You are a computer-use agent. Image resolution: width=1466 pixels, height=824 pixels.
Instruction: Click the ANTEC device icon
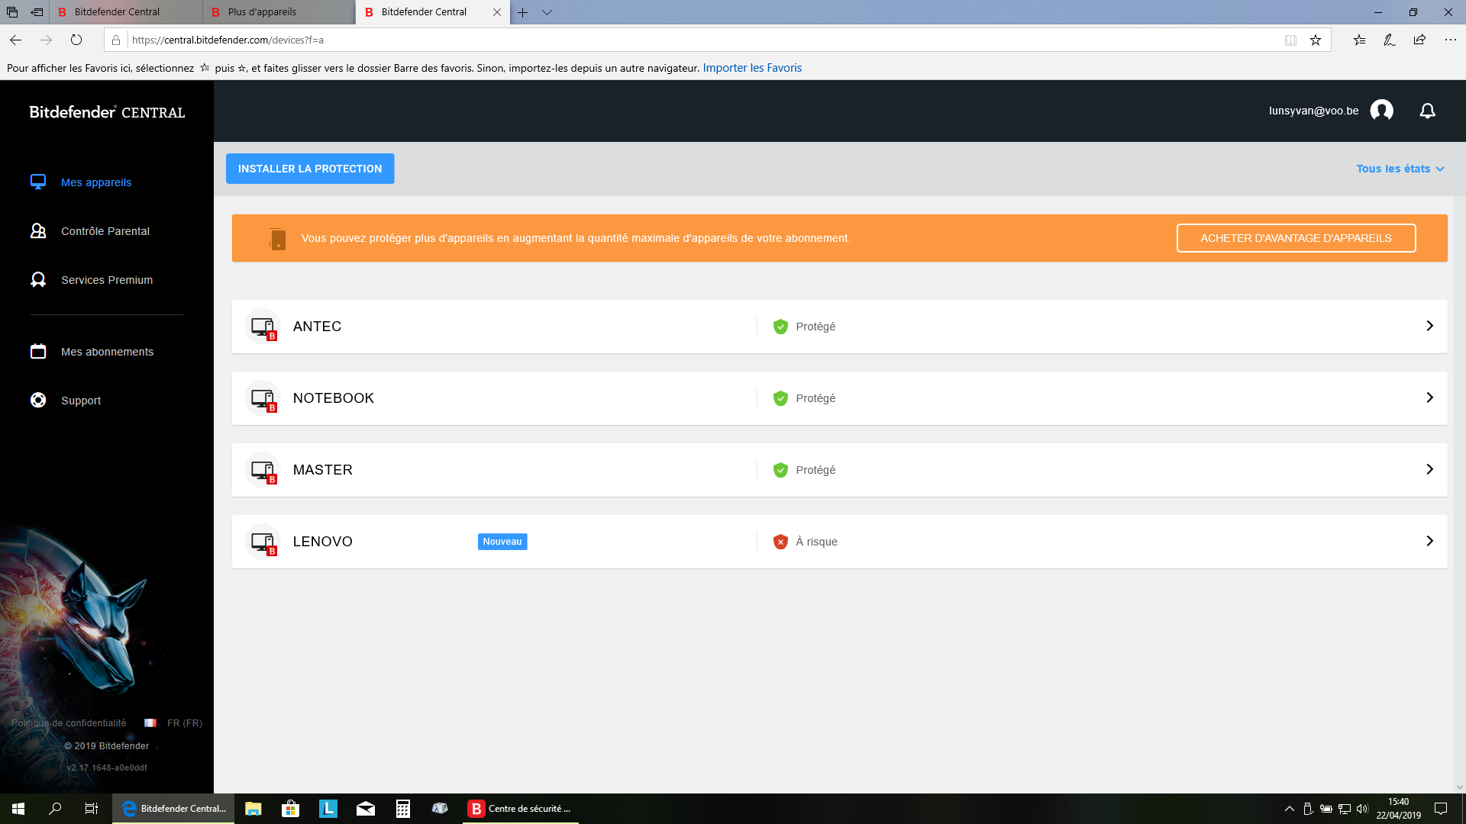point(263,327)
